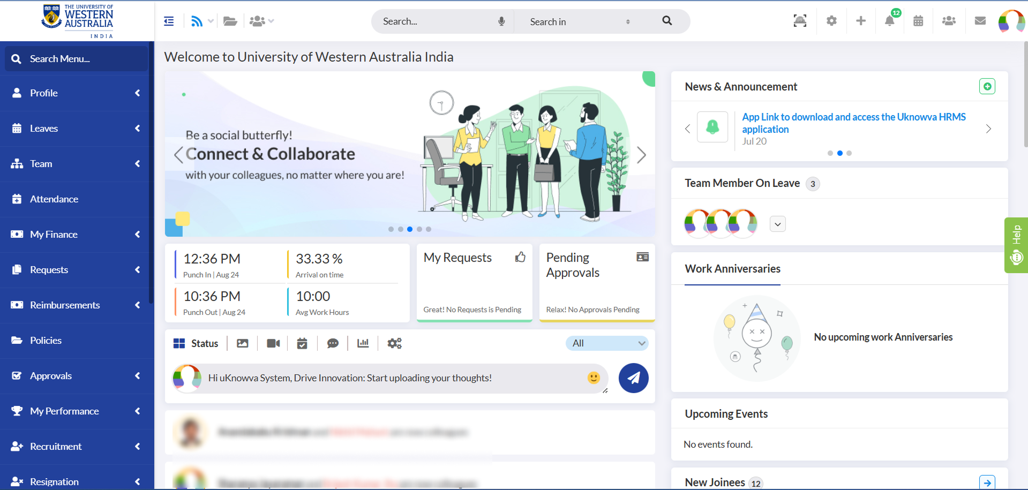Screen dimensions: 1028x490
Task: Open the users group icon in header
Action: click(x=949, y=21)
